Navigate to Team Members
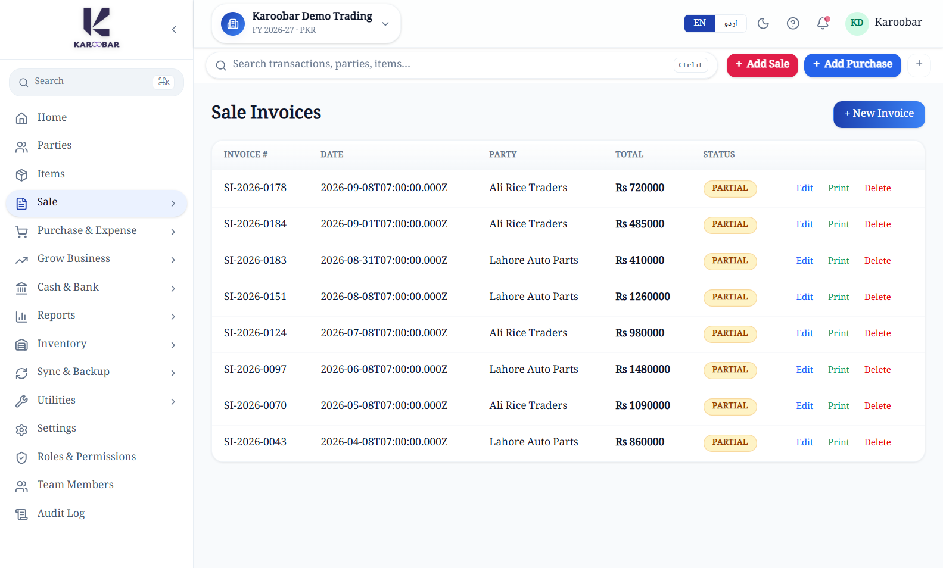The height and width of the screenshot is (568, 943). pos(97,485)
